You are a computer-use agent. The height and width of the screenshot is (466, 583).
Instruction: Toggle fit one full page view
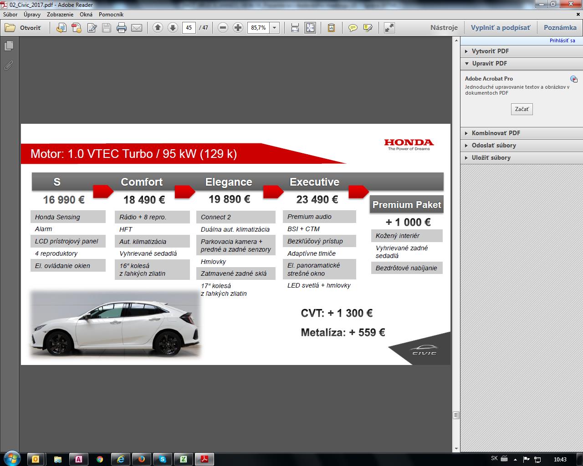point(310,28)
